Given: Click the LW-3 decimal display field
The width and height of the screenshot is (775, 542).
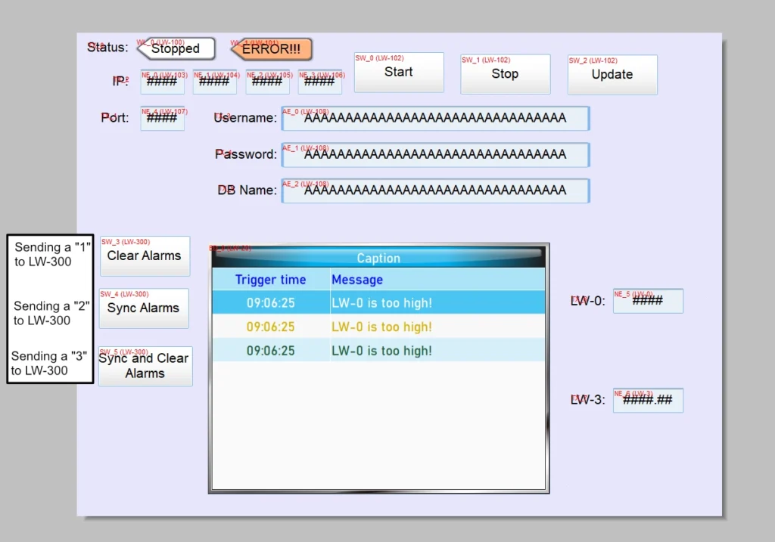Looking at the screenshot, I should pos(649,400).
